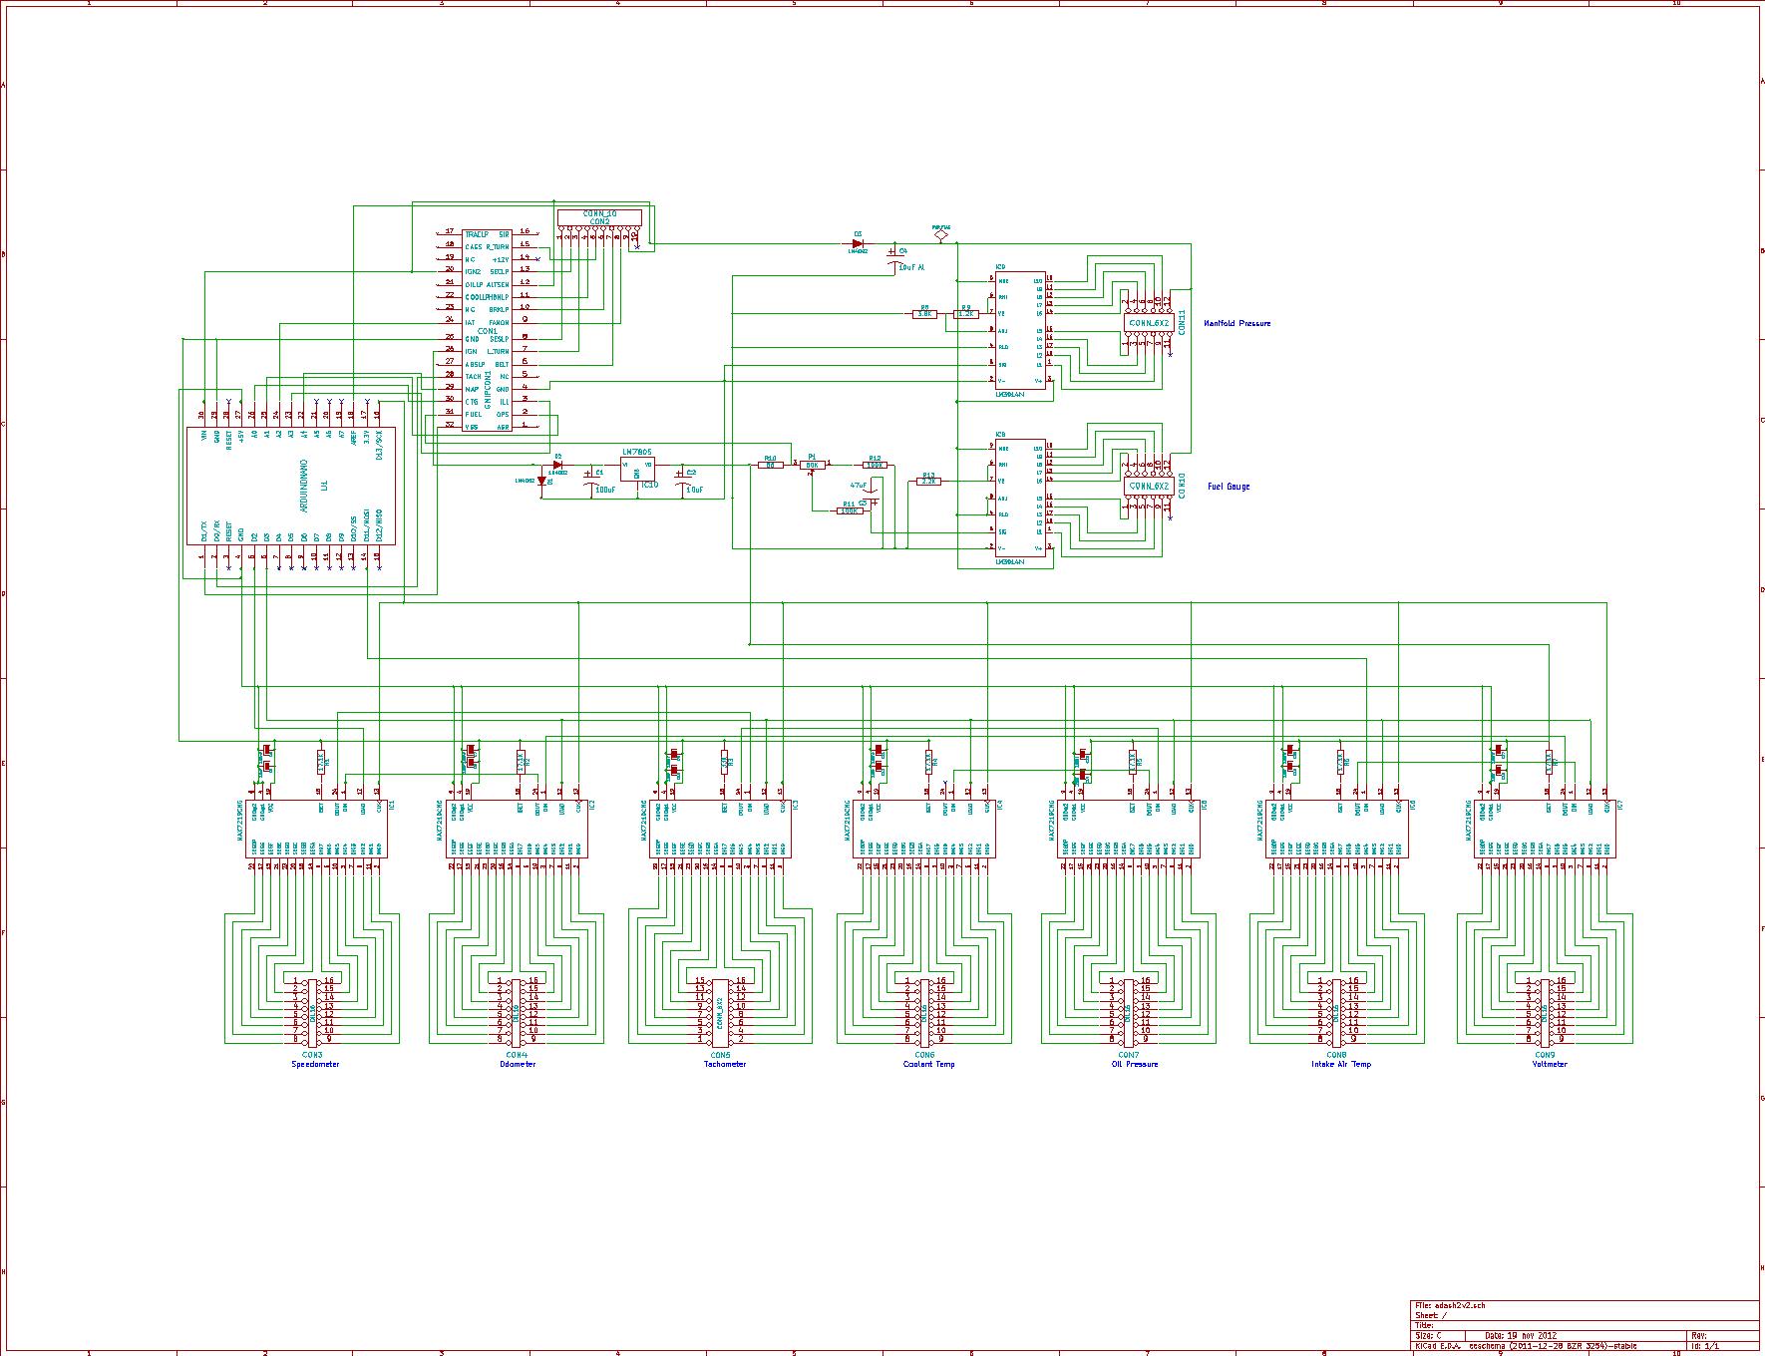Click the Fuel Gauge label
1765x1356 pixels.
1231,488
